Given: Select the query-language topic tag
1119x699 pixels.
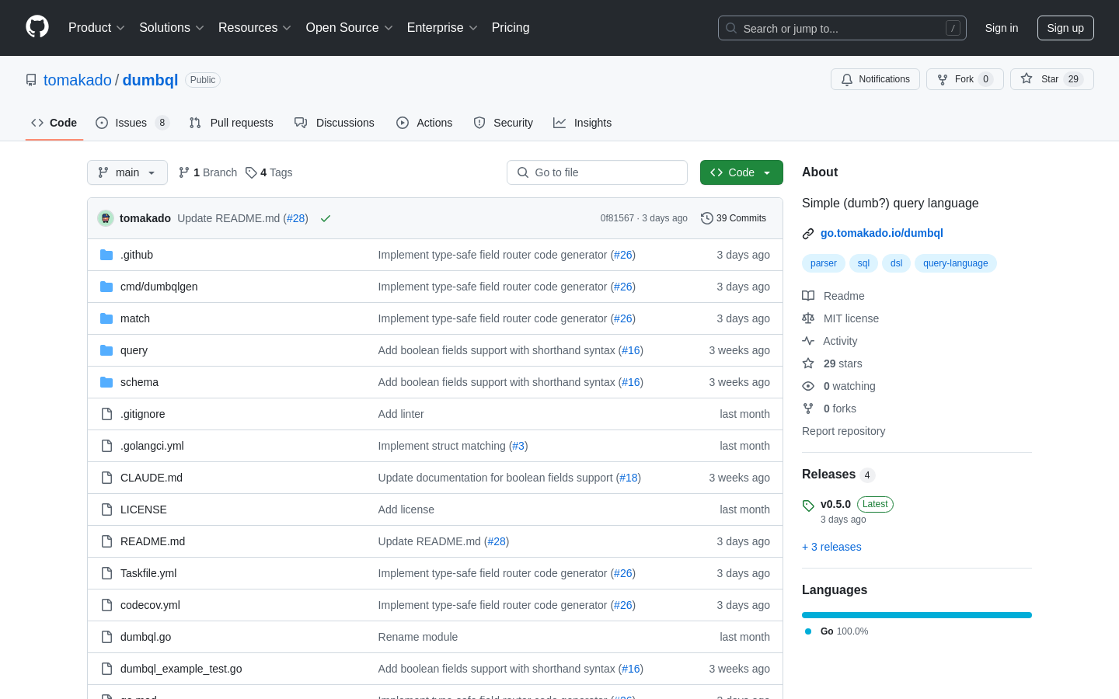Looking at the screenshot, I should [955, 263].
